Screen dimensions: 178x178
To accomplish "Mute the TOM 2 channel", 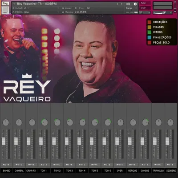I will [x=57, y=165].
